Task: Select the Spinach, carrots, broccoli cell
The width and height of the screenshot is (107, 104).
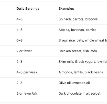Action: [78, 19]
